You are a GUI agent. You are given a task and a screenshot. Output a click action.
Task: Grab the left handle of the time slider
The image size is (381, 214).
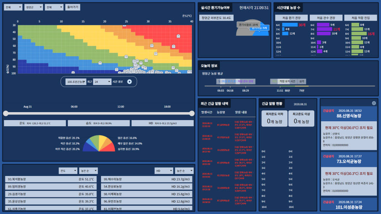pos(6,113)
